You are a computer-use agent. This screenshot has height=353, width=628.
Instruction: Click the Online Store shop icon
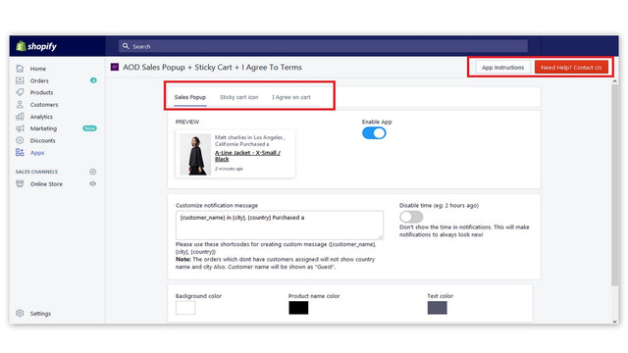pyautogui.click(x=20, y=183)
